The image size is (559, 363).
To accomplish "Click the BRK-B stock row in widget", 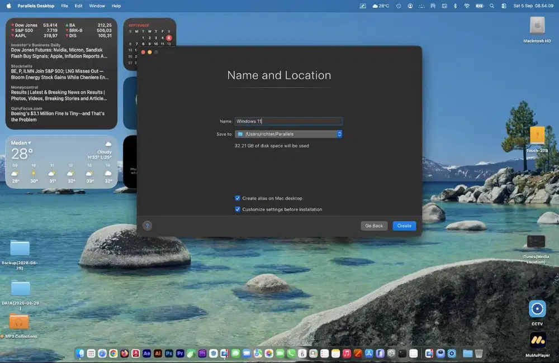I will 89,30.
